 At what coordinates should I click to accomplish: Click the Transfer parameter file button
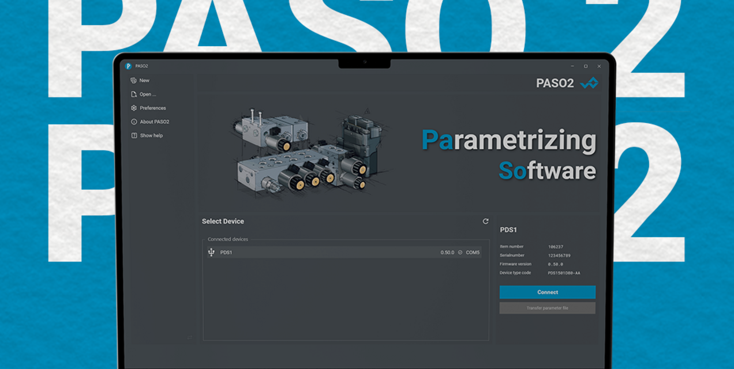547,308
